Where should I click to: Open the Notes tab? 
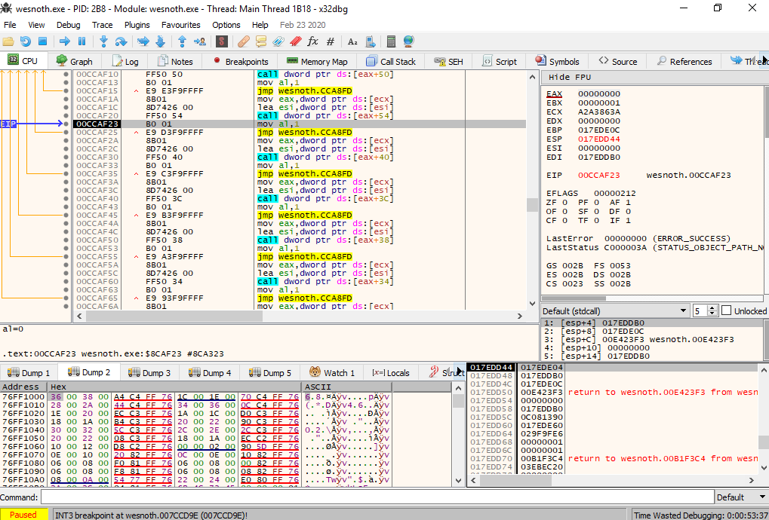click(175, 61)
